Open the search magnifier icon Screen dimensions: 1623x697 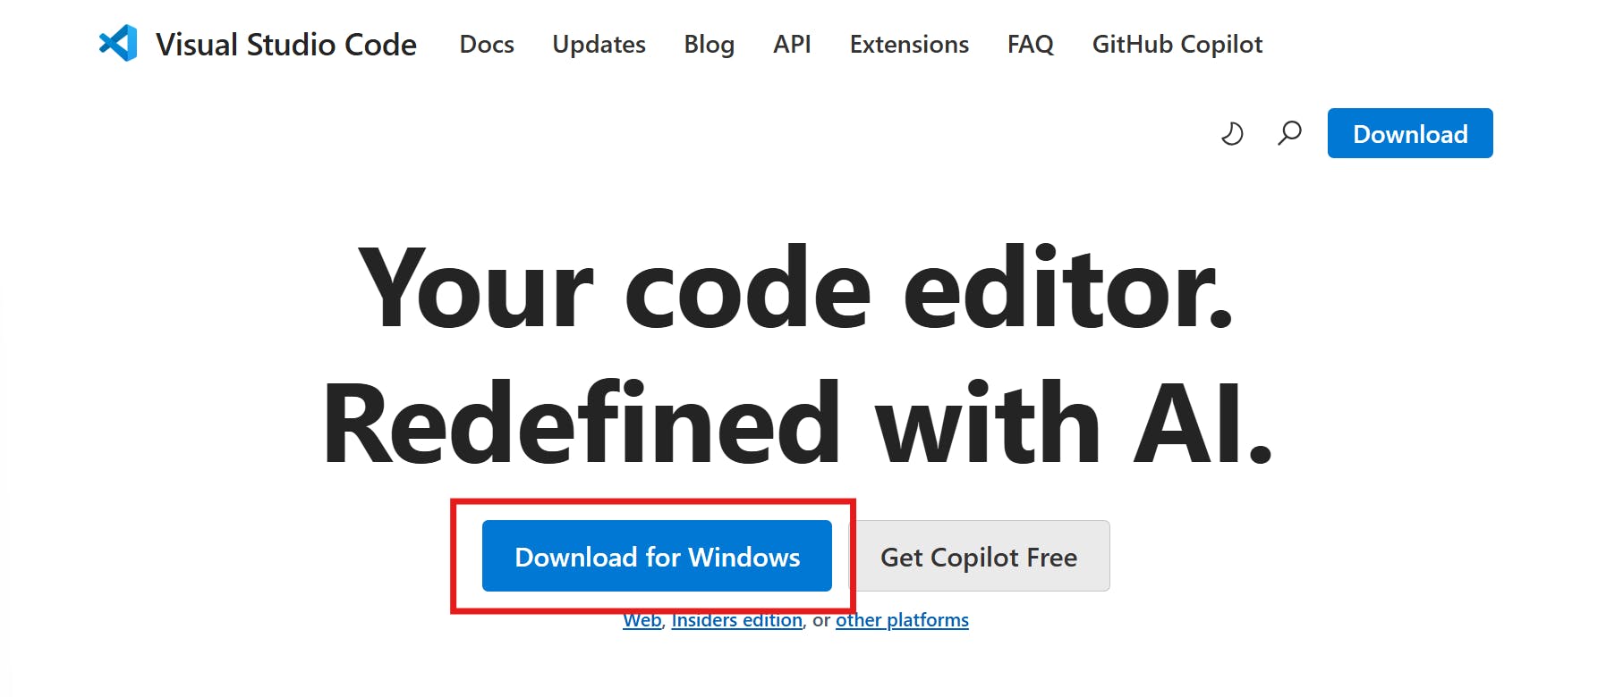point(1289,133)
